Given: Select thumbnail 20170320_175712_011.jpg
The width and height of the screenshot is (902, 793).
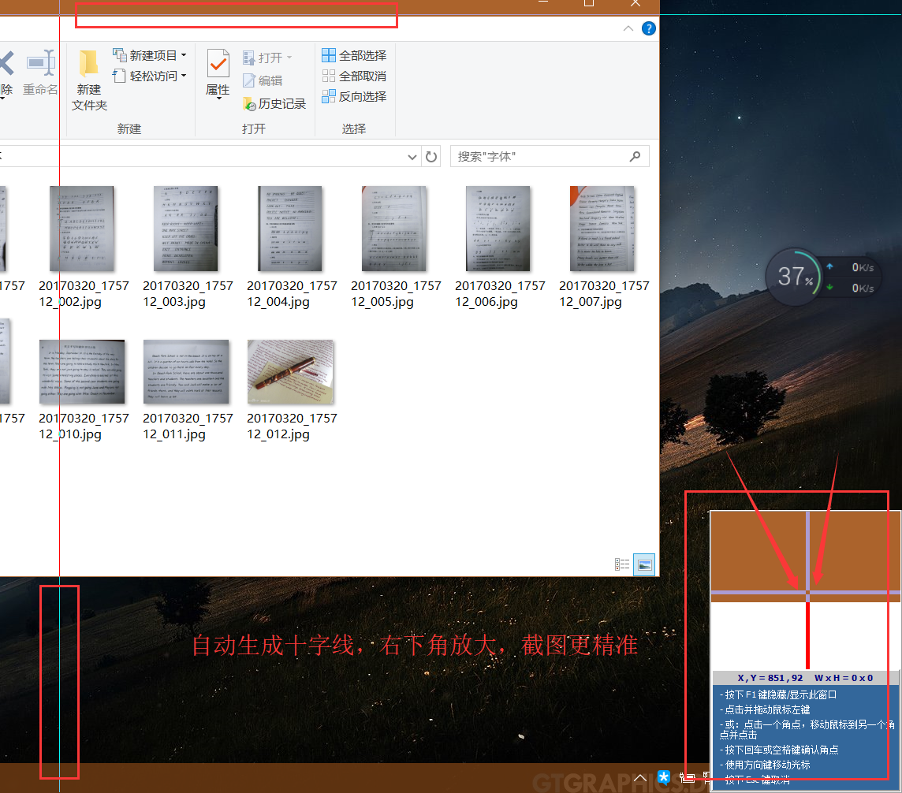Looking at the screenshot, I should click(186, 371).
